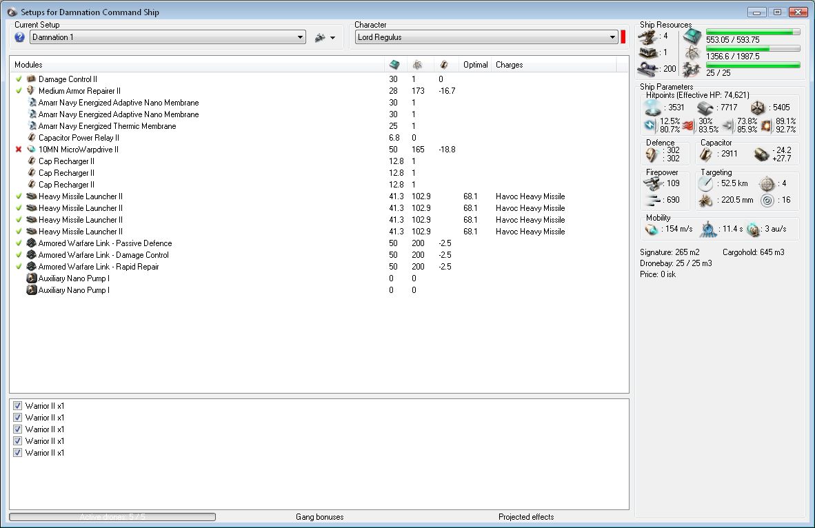This screenshot has width=815, height=528.
Task: Click the Gang bonuses label
Action: coord(320,517)
